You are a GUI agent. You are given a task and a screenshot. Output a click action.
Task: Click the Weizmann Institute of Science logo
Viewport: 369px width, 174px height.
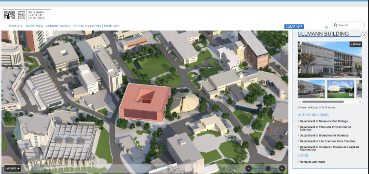[x=26, y=15]
